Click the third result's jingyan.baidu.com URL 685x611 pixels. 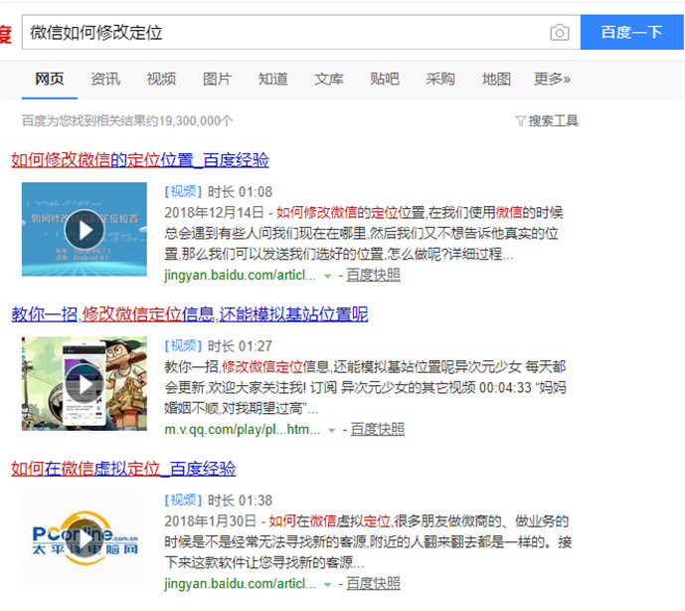coord(240,583)
